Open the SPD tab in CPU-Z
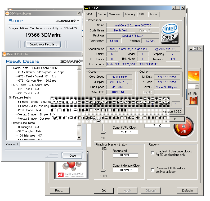Image resolution: width=210 pixels, height=201 pixels. click(x=141, y=14)
